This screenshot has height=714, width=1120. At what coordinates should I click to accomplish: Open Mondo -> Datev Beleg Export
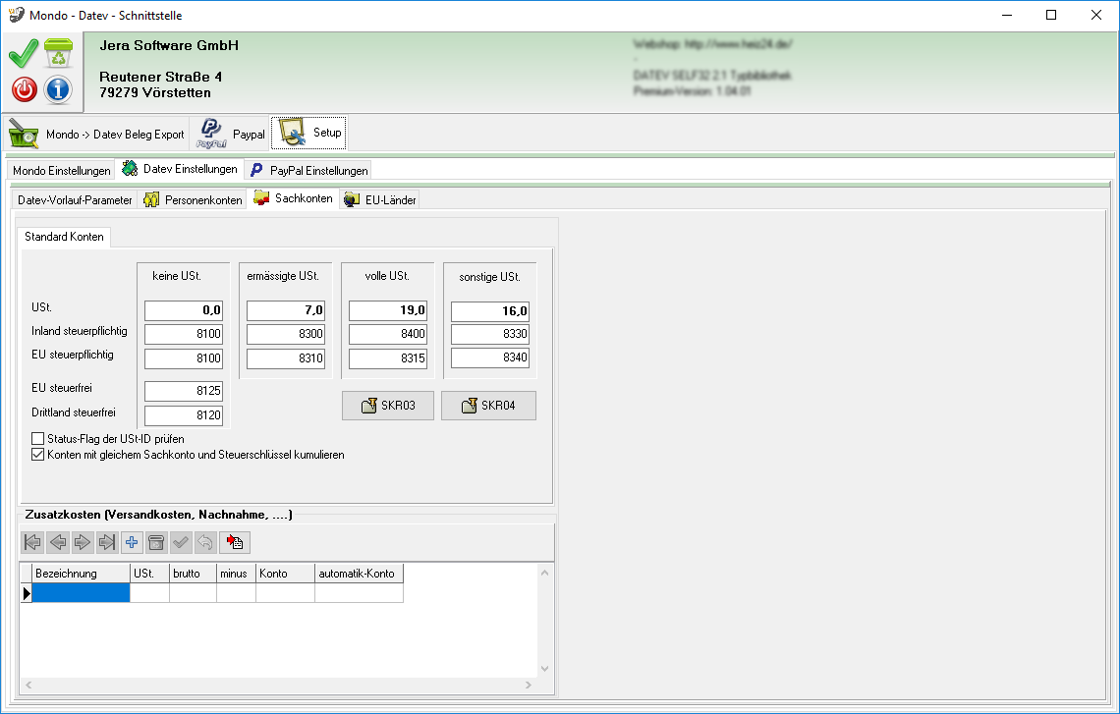(x=97, y=134)
